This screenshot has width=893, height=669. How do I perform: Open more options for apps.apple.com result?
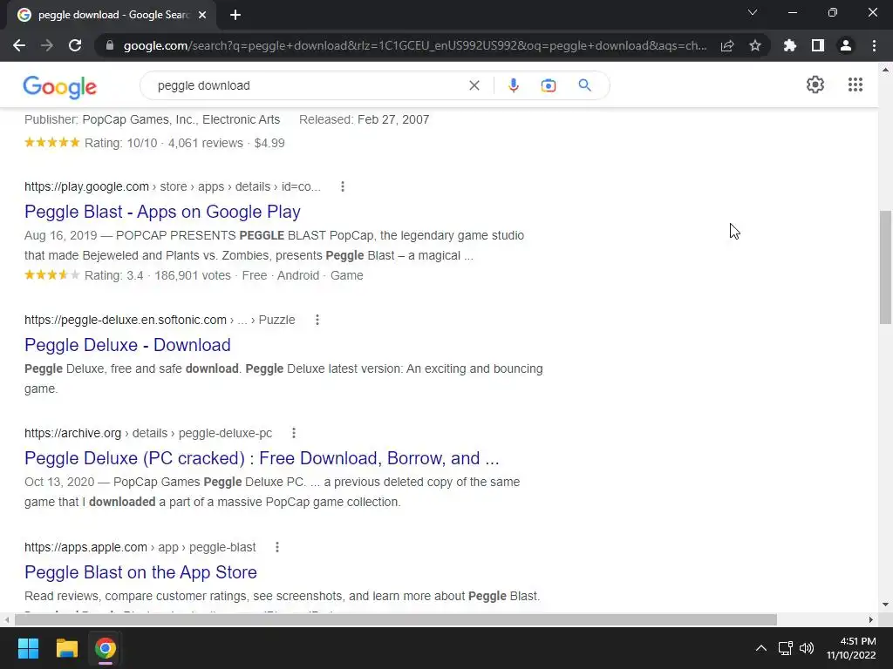[277, 547]
